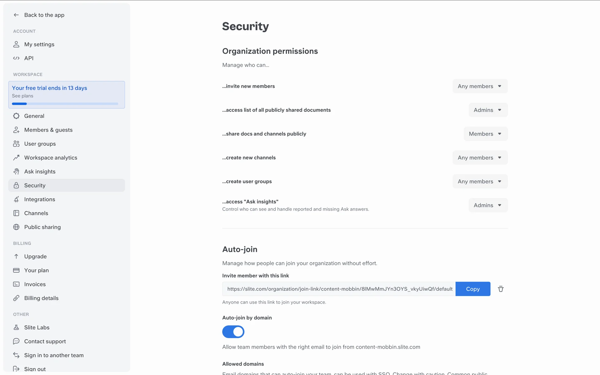The width and height of the screenshot is (600, 375).
Task: Click the free trial progress bar
Action: pos(65,104)
